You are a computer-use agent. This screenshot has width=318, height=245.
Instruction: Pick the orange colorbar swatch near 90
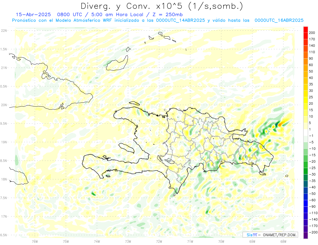(x=306, y=62)
